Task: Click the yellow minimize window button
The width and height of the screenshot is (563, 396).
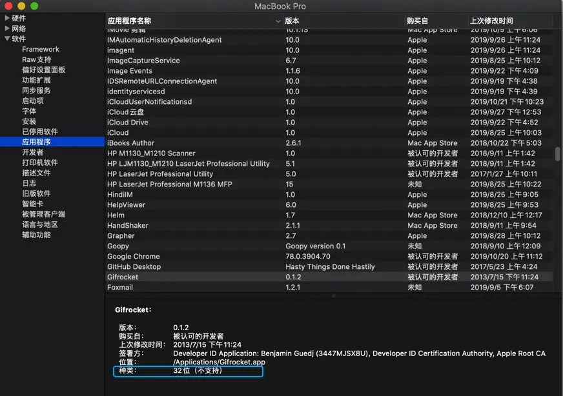Action: pyautogui.click(x=21, y=6)
